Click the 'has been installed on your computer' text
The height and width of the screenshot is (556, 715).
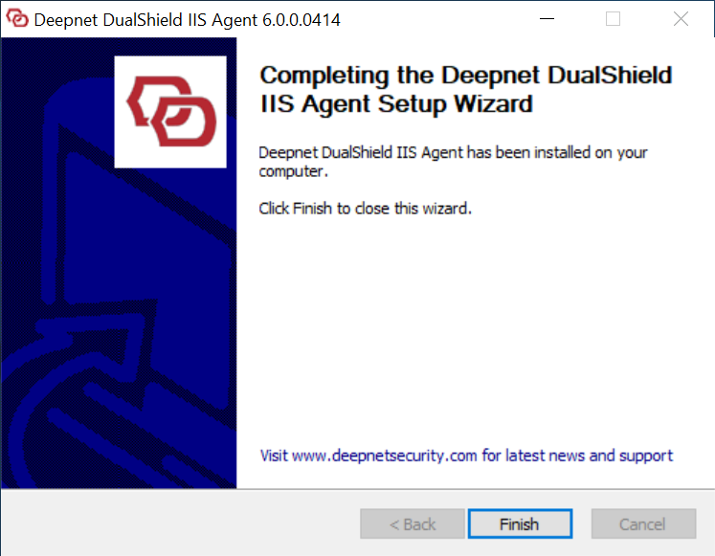click(x=453, y=162)
